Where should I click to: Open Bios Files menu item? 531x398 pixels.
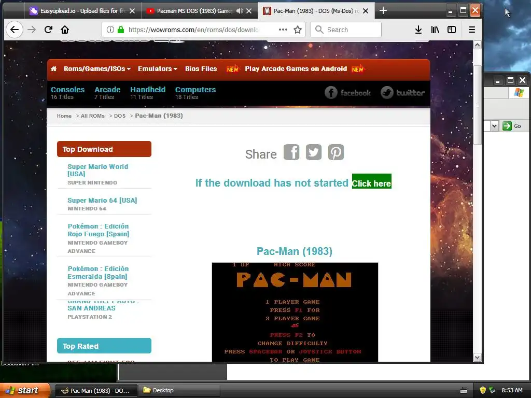(201, 69)
